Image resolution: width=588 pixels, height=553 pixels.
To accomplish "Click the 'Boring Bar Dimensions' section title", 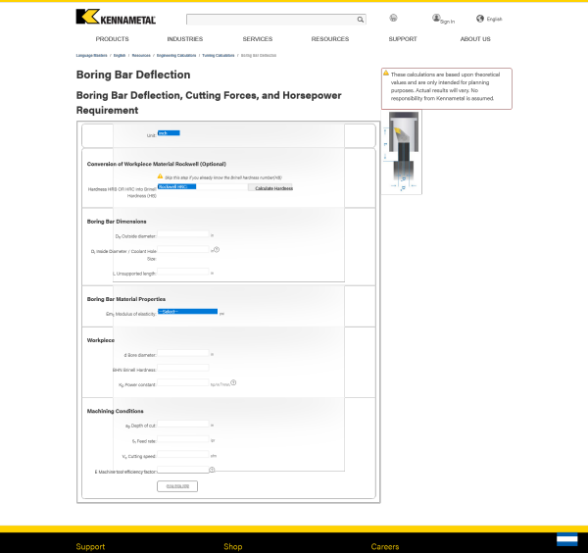I will 117,222.
